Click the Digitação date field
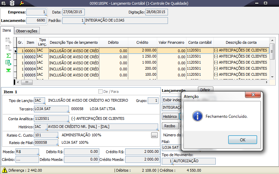The height and width of the screenshot is (174, 279). tap(156, 12)
